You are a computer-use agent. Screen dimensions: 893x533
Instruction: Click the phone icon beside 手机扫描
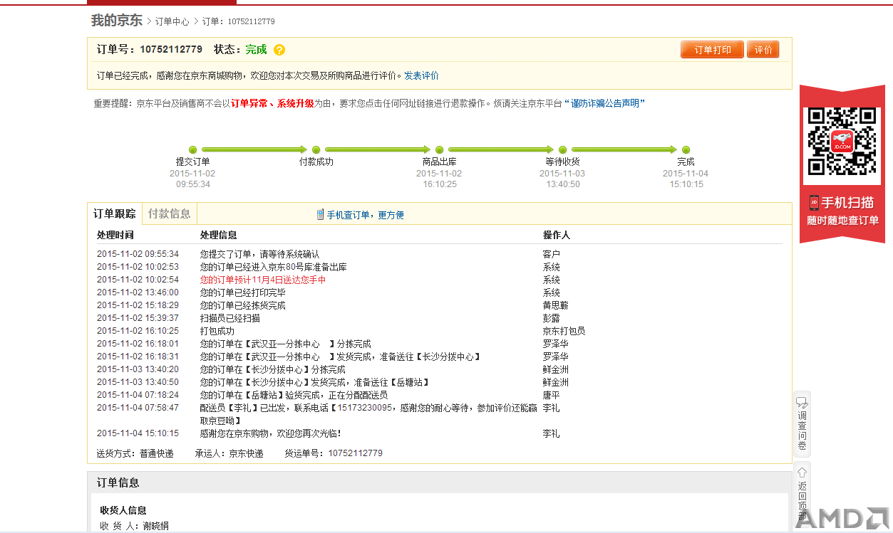tap(814, 203)
